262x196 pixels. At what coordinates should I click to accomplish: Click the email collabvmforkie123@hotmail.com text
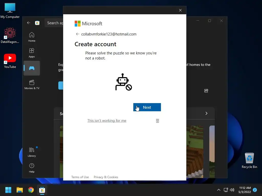coord(109,34)
